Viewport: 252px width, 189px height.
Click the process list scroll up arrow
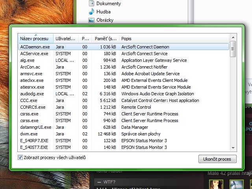pos(233,37)
